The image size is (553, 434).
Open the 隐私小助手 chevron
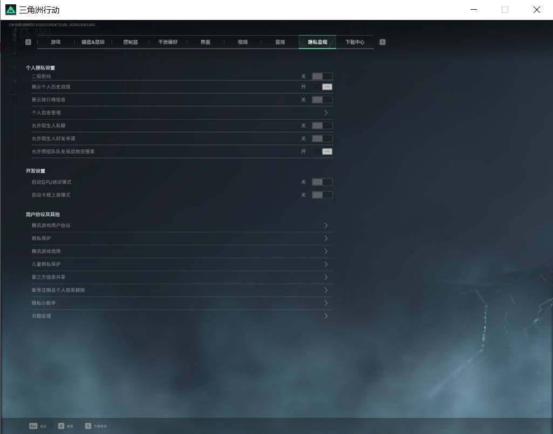click(x=326, y=303)
